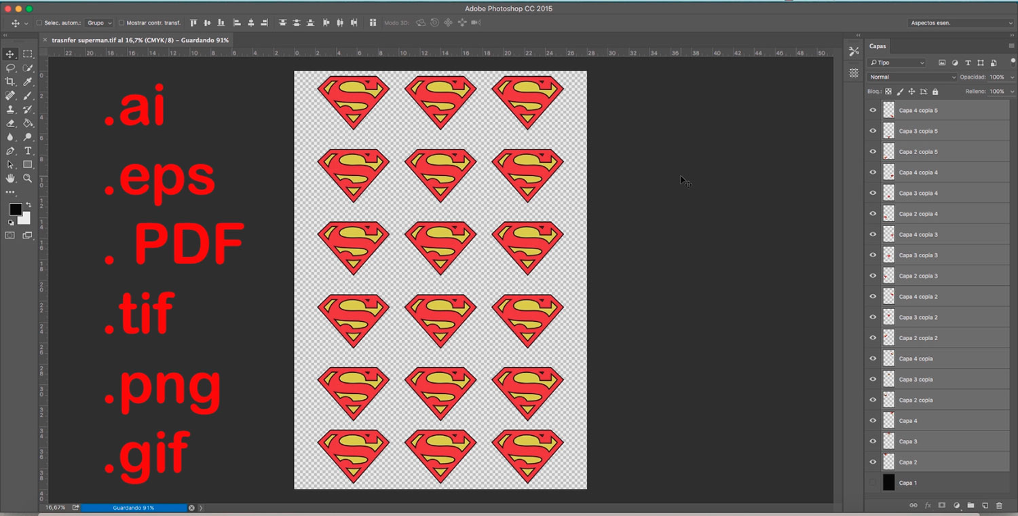Pick the Horizontal Type tool
Image resolution: width=1018 pixels, height=516 pixels.
click(x=28, y=151)
